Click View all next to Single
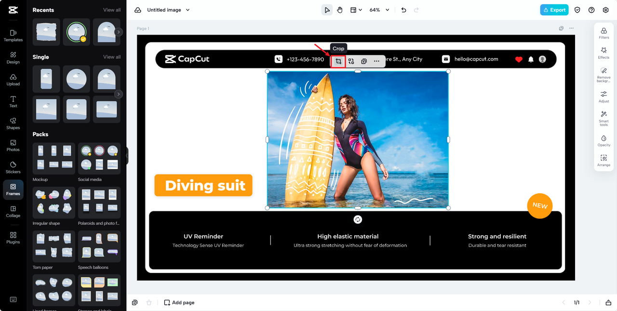The image size is (617, 311). (x=112, y=57)
